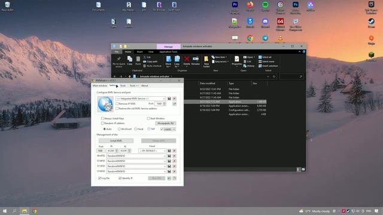This screenshot has height=215, width=383.
Task: Click the Explorer search box
Action: point(291,76)
